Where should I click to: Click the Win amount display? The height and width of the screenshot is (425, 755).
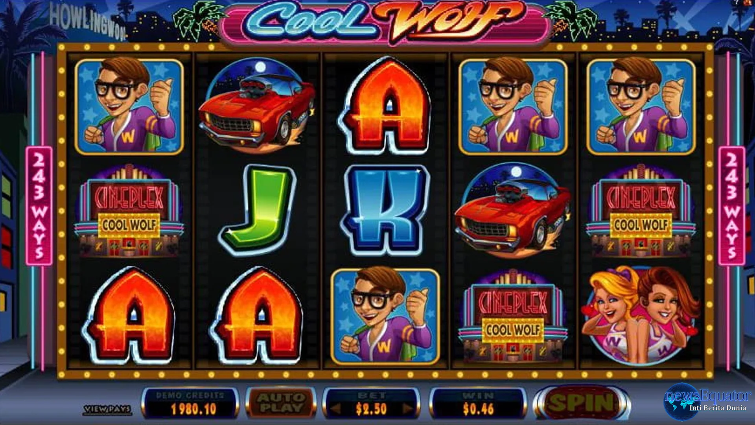click(x=478, y=403)
